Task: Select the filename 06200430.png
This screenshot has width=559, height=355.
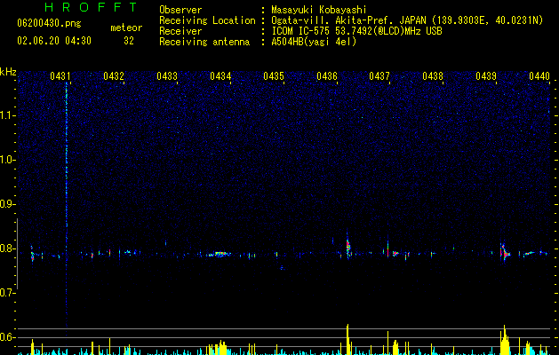Action: (x=49, y=24)
